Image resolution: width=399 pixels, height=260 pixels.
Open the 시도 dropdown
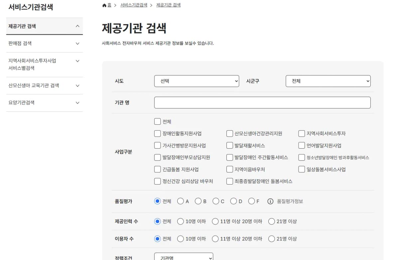tap(197, 81)
